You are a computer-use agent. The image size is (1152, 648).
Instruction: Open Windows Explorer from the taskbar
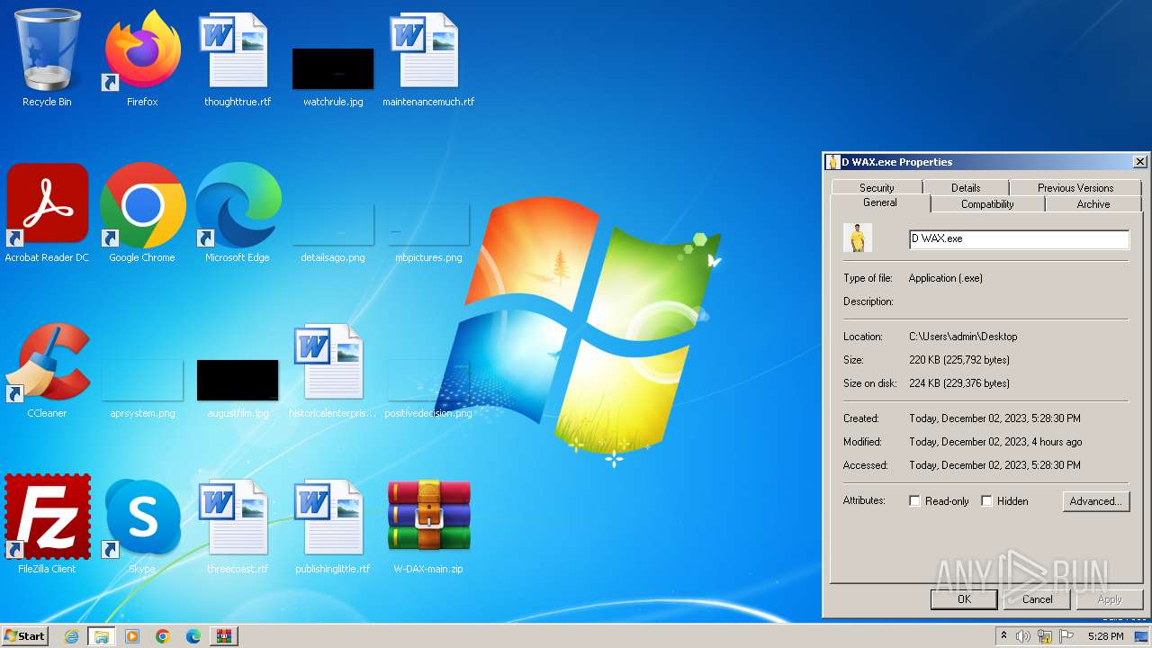pyautogui.click(x=102, y=636)
